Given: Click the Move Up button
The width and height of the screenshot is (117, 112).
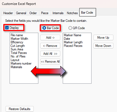Looking at the screenshot, I should 103,38.
